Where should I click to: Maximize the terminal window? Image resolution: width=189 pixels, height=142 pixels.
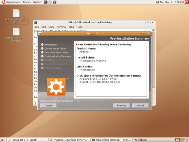(148, 22)
